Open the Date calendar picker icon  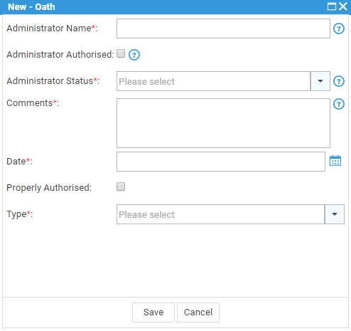(x=335, y=161)
